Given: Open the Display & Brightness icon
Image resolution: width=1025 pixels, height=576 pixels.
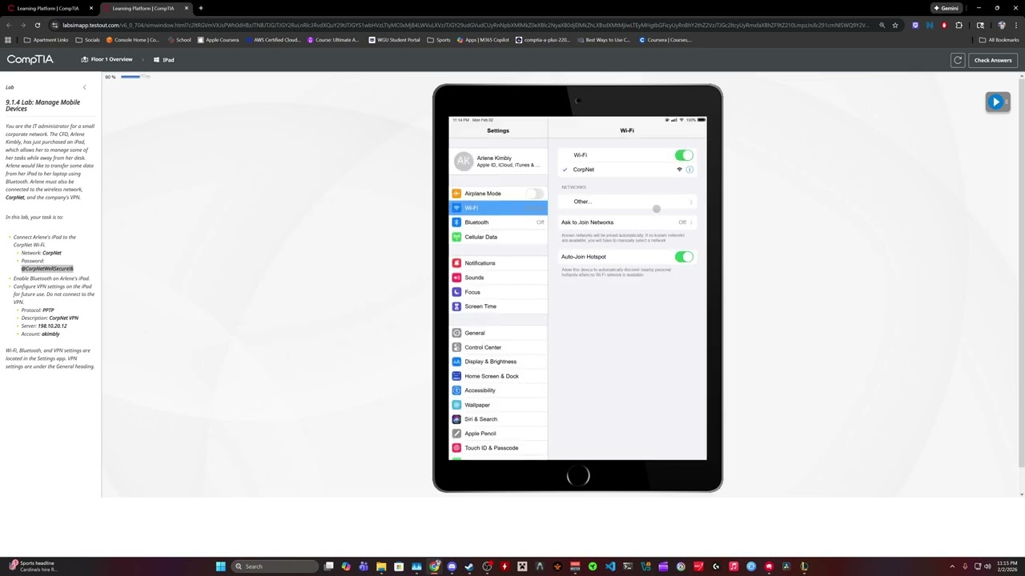Looking at the screenshot, I should [456, 362].
